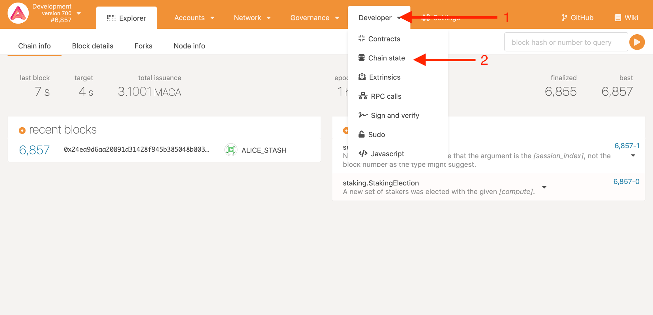Focus the block hash query input field
The height and width of the screenshot is (315, 653).
click(x=566, y=42)
